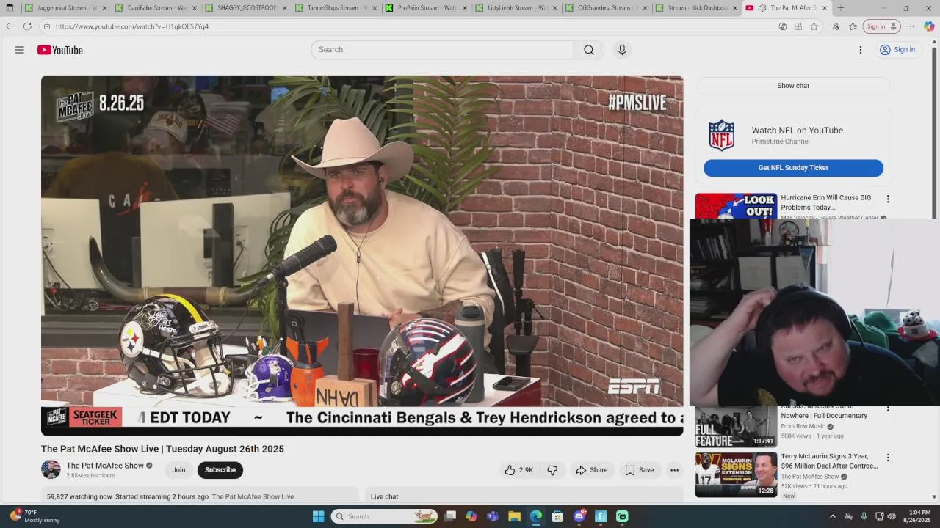Screen dimensions: 940x528
Task: Open The Pat McAfee Show channel name link
Action: pyautogui.click(x=105, y=466)
